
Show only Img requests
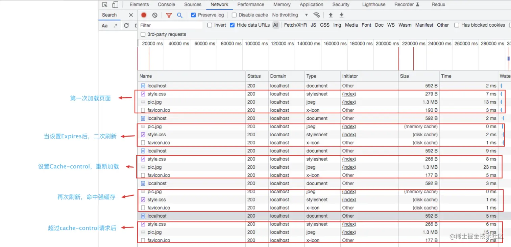pyautogui.click(x=337, y=25)
